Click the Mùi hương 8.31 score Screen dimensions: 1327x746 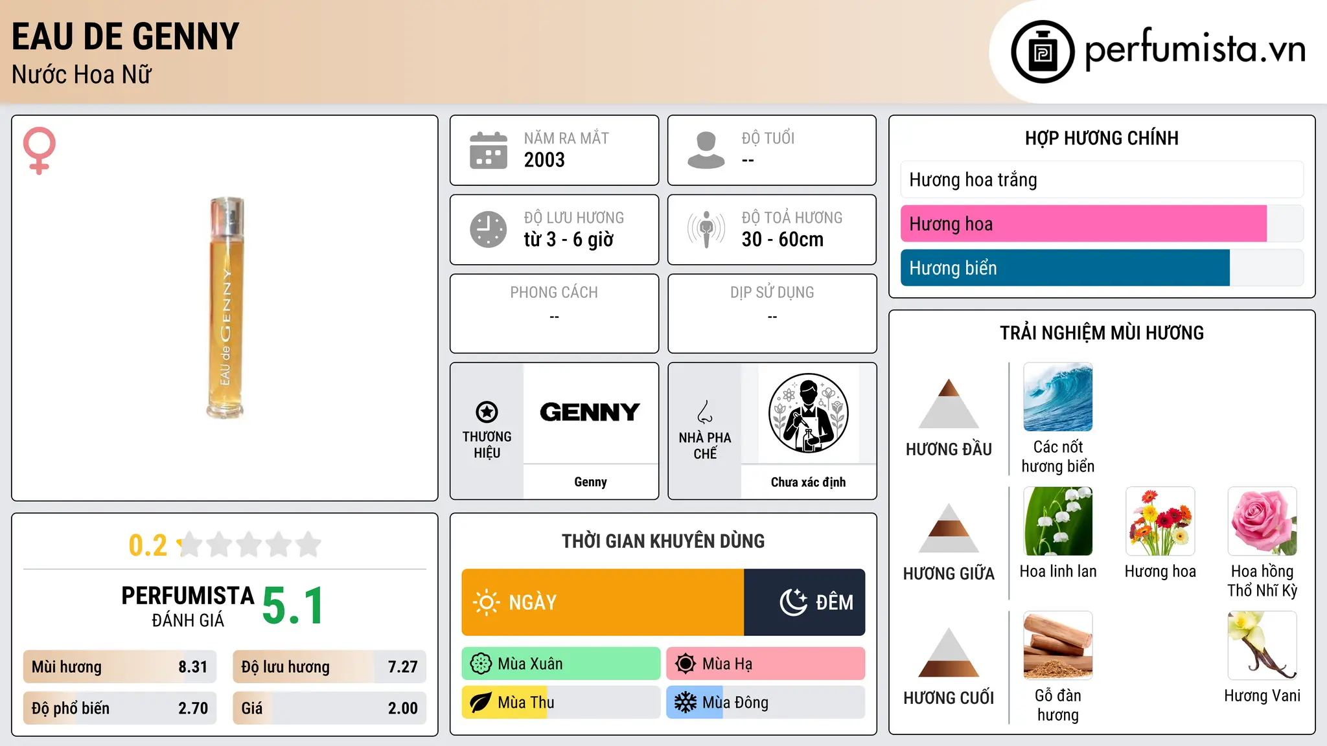(120, 667)
